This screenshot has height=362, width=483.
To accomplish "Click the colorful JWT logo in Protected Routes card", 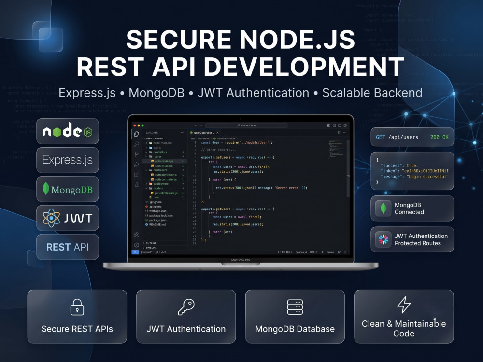I will [383, 239].
